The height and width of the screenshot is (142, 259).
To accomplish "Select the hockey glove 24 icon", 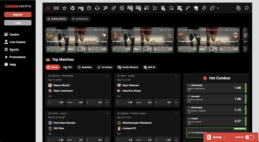I will [196, 8].
